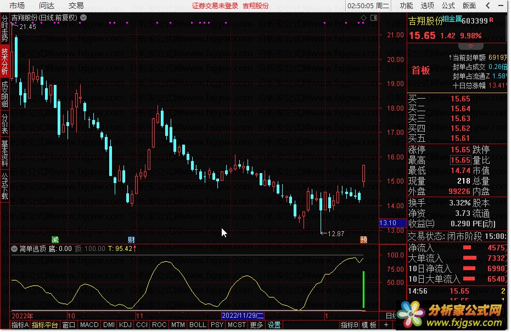
Task: Click 买五 price 15.61
Action: click(x=460, y=139)
